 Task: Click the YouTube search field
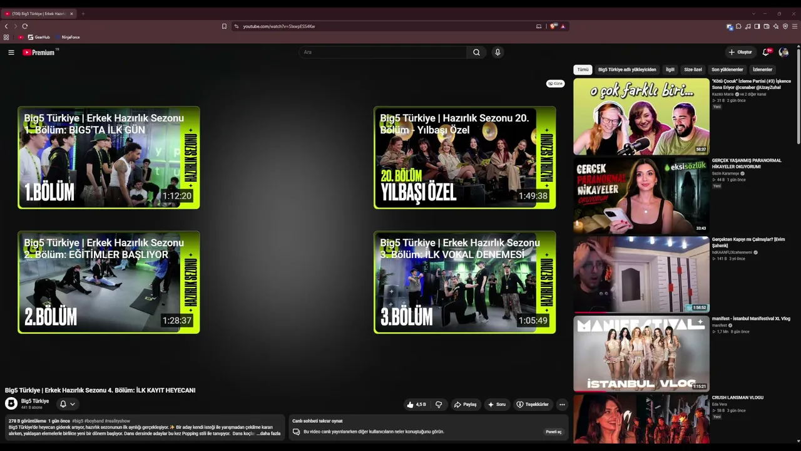(x=382, y=53)
